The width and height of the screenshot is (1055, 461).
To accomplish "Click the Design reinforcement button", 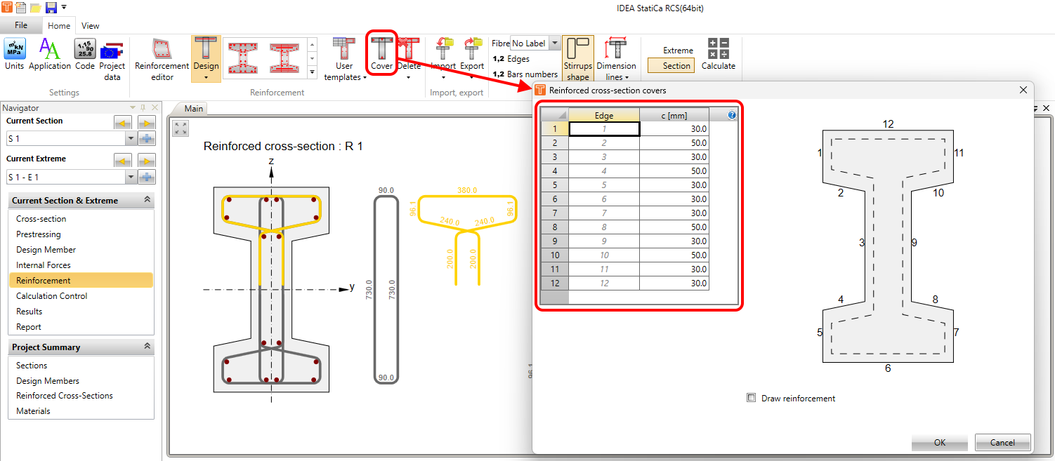I will coord(206,60).
